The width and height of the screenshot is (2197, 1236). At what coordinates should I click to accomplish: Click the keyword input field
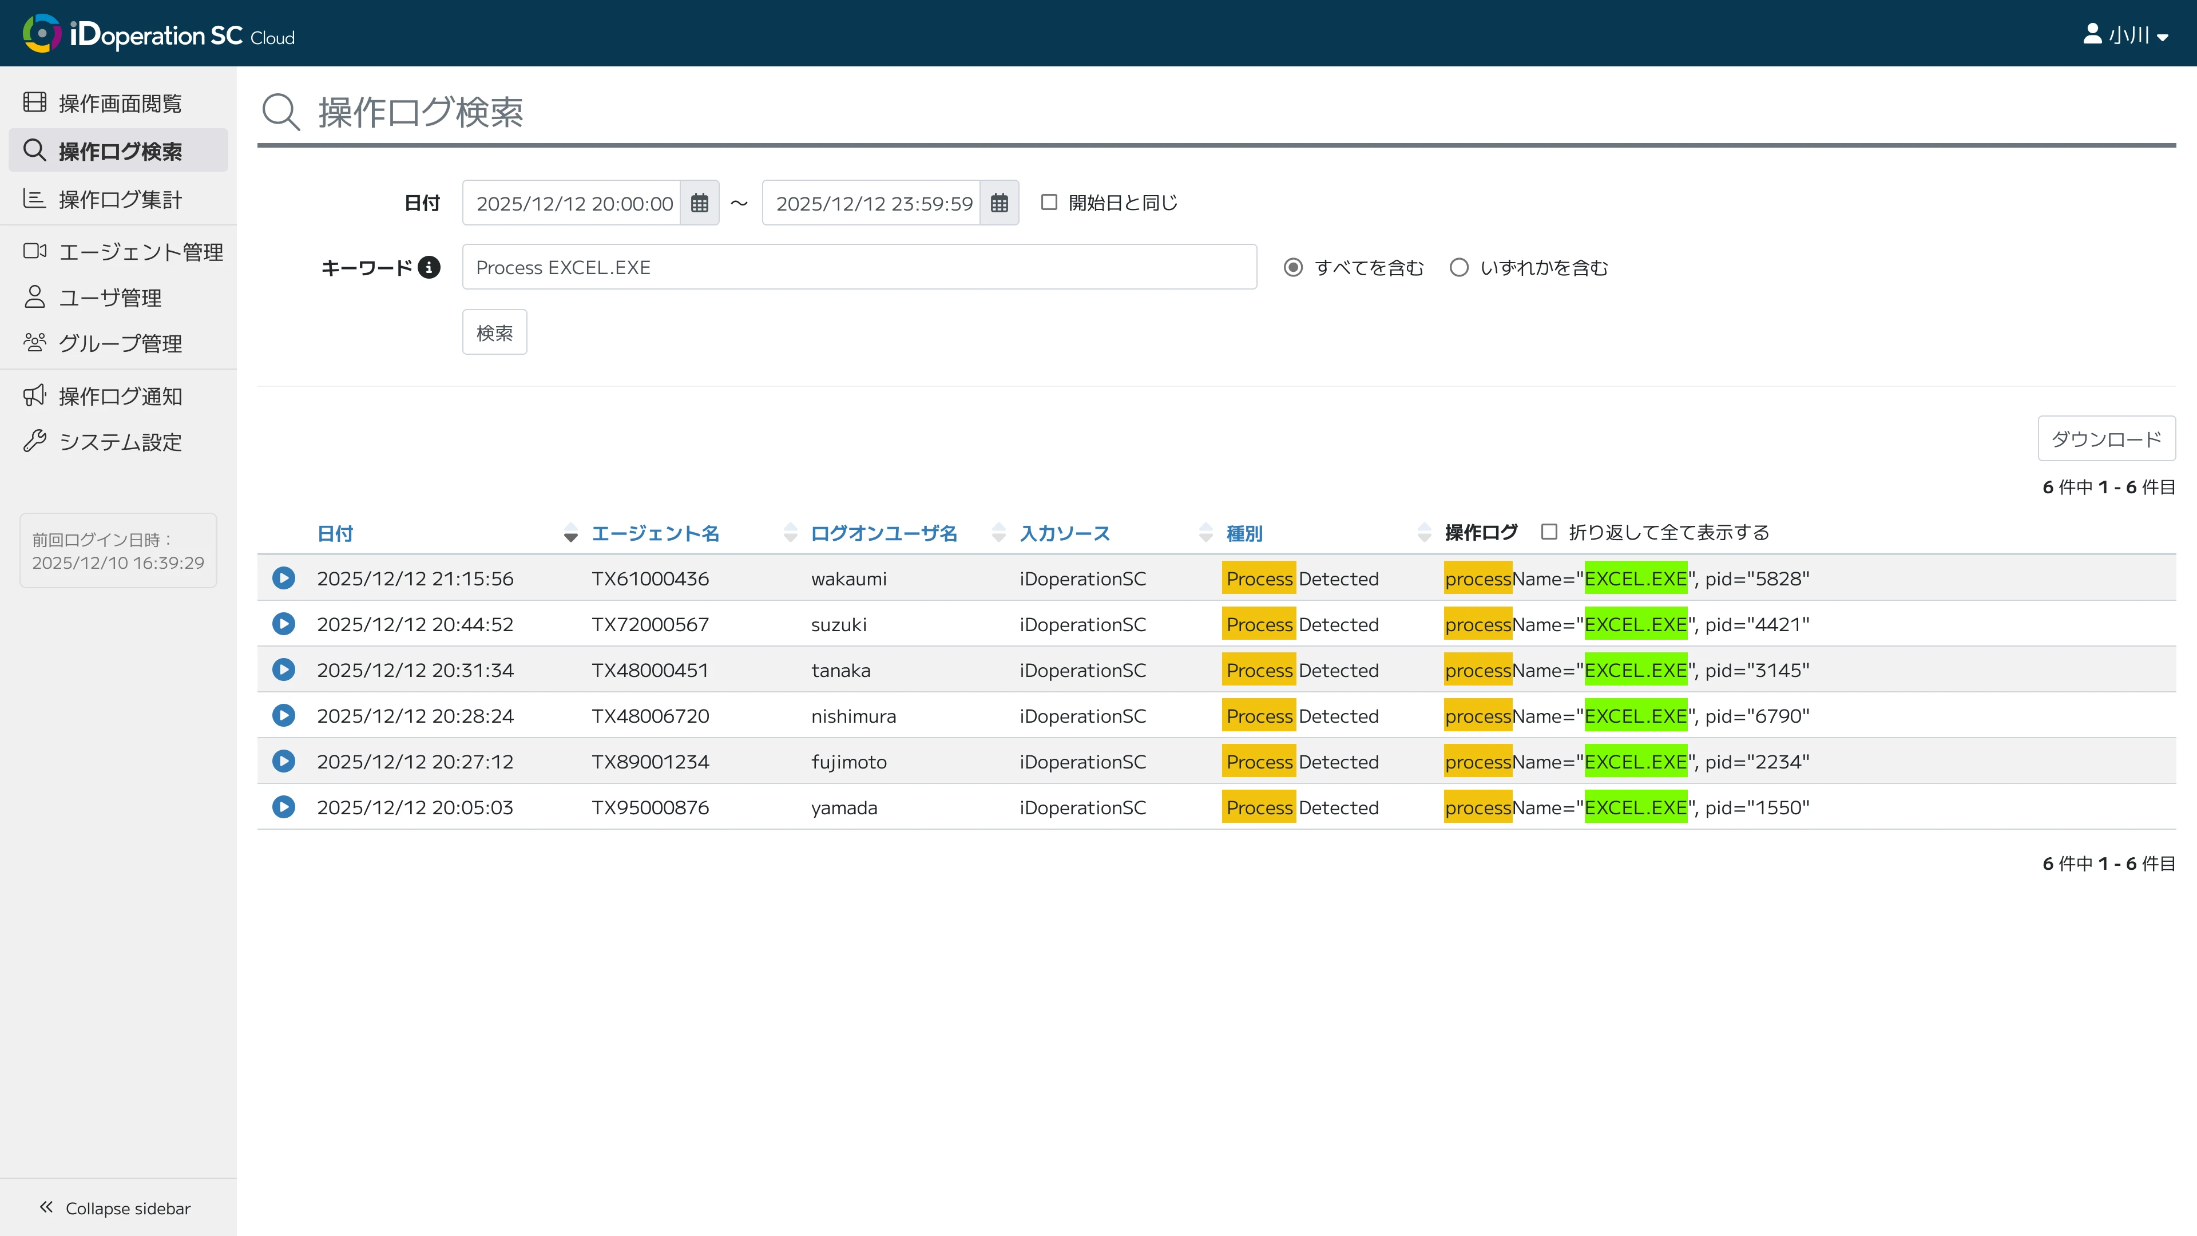(x=859, y=268)
